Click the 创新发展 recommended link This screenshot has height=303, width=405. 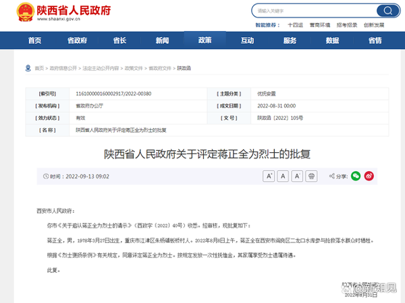coord(374,25)
